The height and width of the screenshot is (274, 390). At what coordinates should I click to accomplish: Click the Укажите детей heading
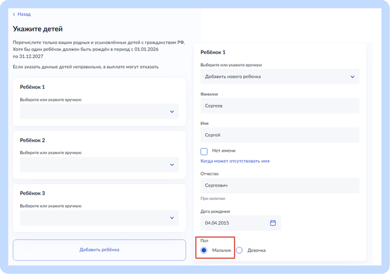tap(38, 29)
